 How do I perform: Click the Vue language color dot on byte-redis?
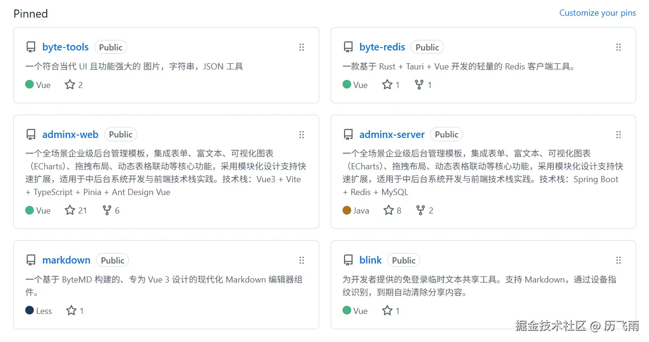tap(347, 84)
